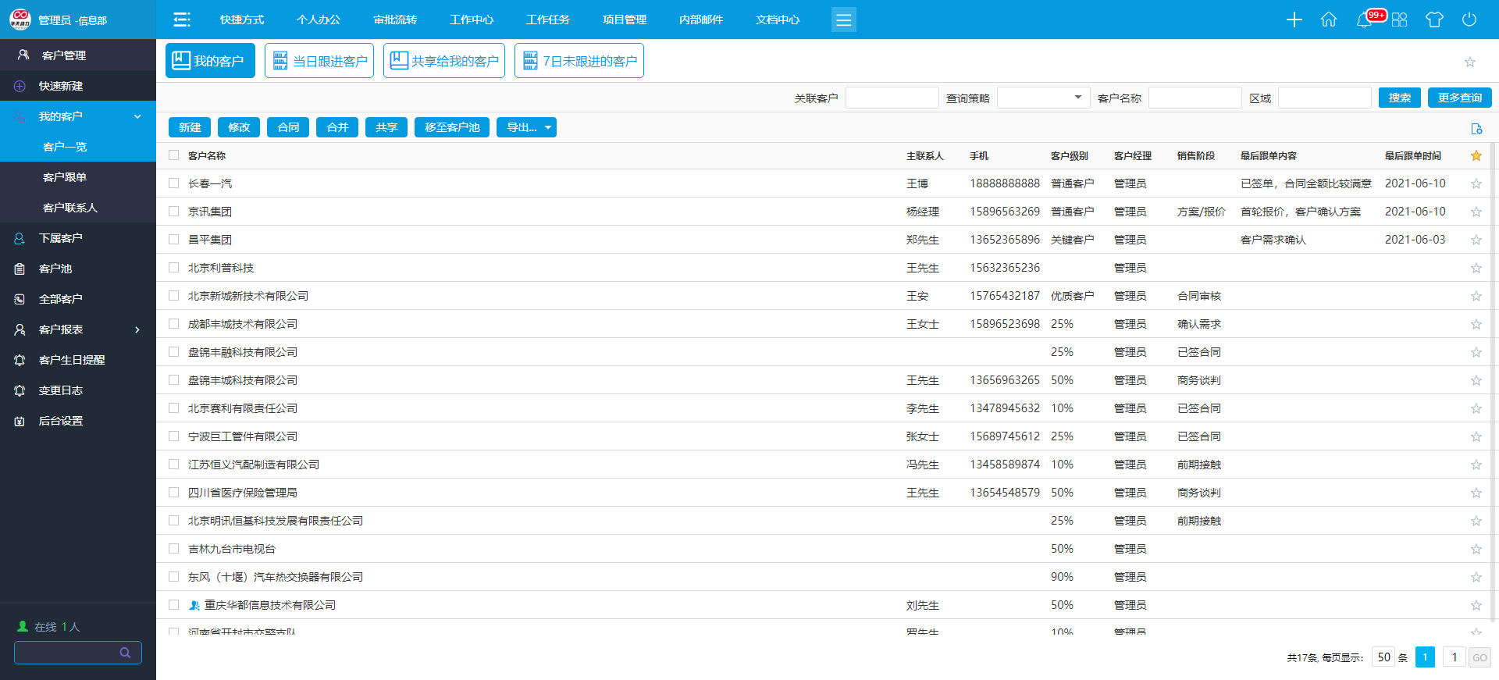Check the select-all header checkbox
This screenshot has width=1499, height=680.
coord(174,155)
